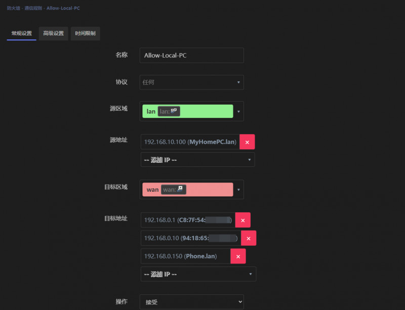Expand the 目标区域 wan zone dropdown

point(238,190)
